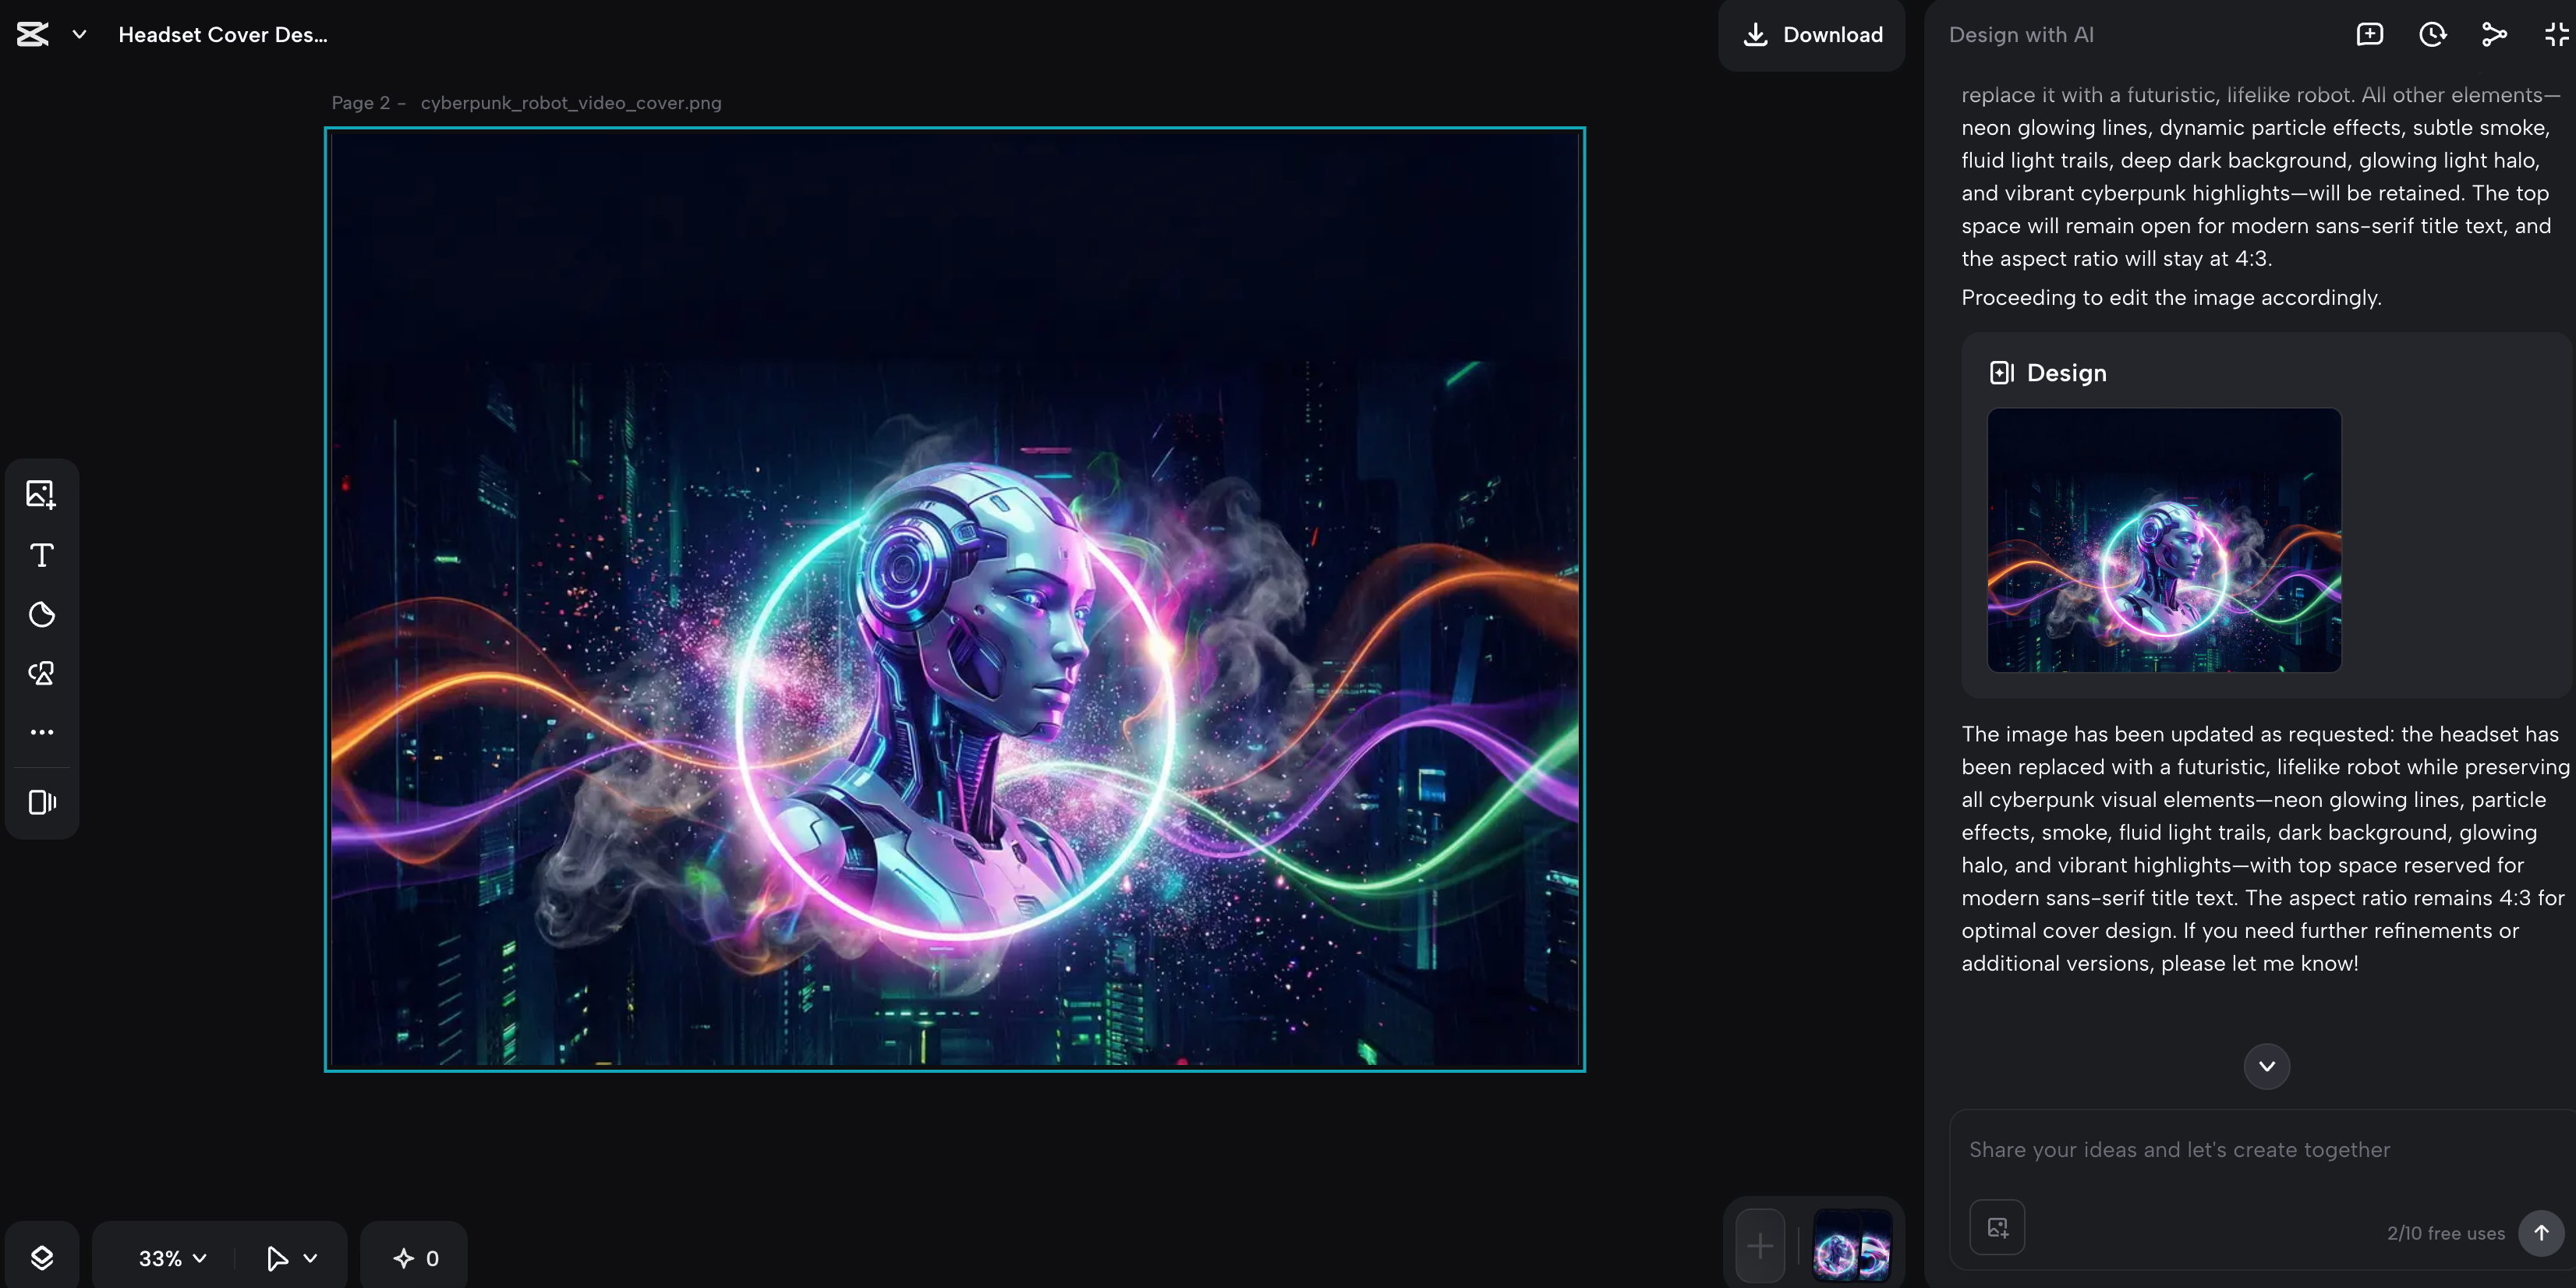Viewport: 2576px width, 1288px height.
Task: Attach an image in the chat input
Action: [1997, 1227]
